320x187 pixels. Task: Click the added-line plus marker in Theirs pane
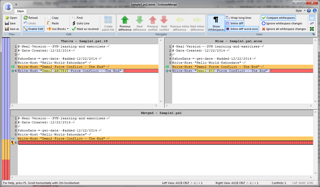pyautogui.click(x=13, y=71)
